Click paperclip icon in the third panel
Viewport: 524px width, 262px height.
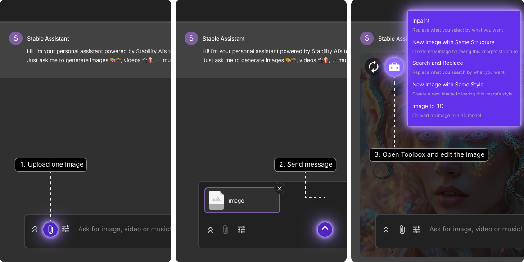coord(402,230)
